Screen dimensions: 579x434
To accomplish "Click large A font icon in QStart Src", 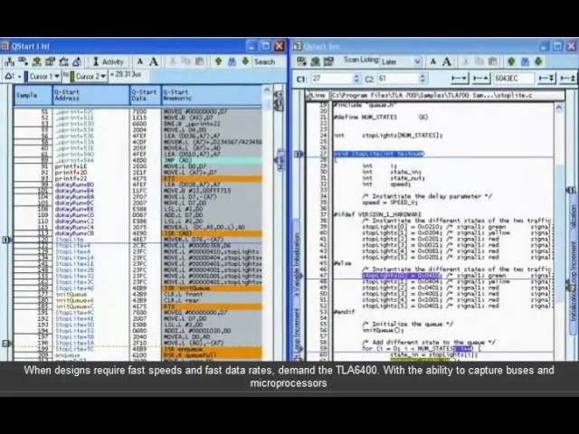I will [447, 61].
